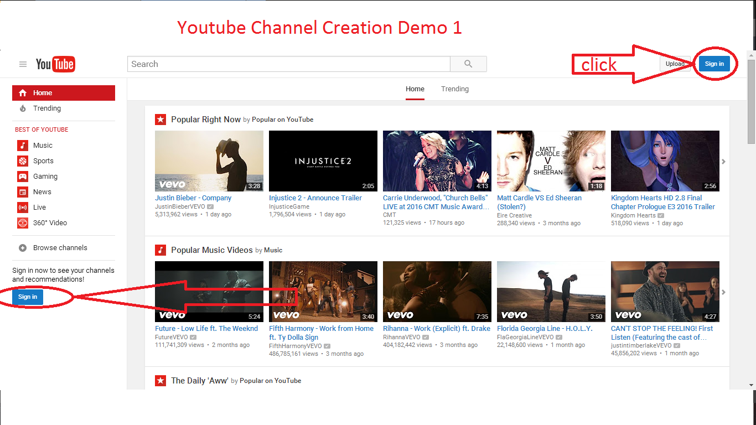
Task: Focus the Search input field
Action: (289, 64)
